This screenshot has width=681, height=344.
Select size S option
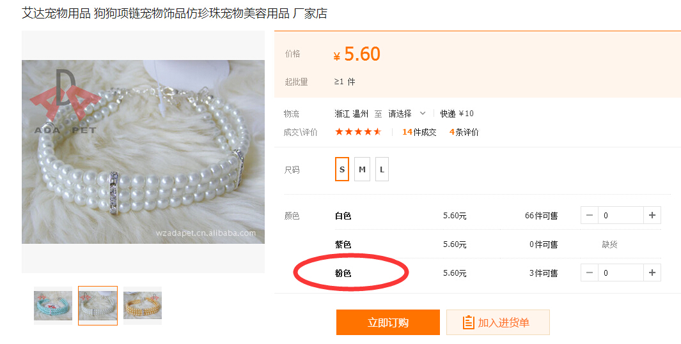(x=342, y=170)
